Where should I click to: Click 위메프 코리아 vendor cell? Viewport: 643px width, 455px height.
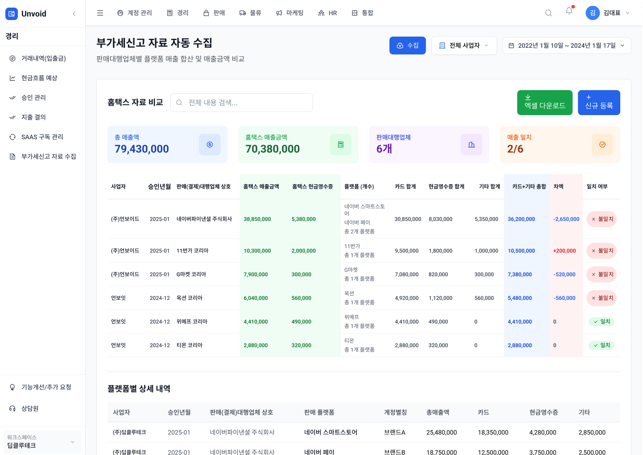[192, 322]
